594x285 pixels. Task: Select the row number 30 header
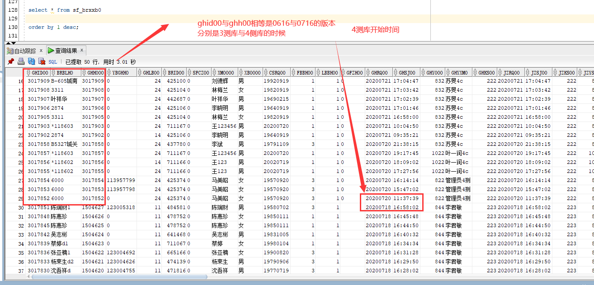[x=14, y=208]
